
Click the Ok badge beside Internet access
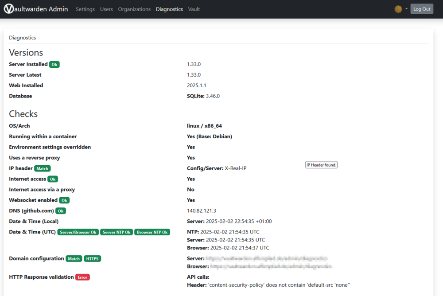(x=53, y=179)
